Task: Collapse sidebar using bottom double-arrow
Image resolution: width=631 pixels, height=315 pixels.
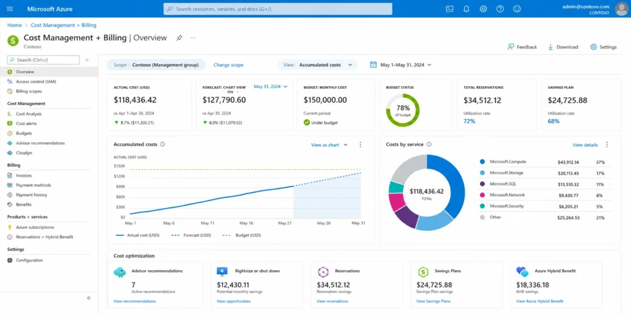Action: pyautogui.click(x=89, y=298)
